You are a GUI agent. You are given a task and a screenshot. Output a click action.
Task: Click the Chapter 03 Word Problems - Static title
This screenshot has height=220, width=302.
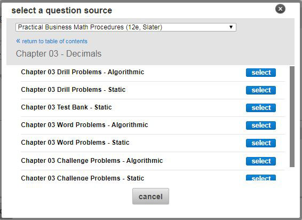pos(75,143)
